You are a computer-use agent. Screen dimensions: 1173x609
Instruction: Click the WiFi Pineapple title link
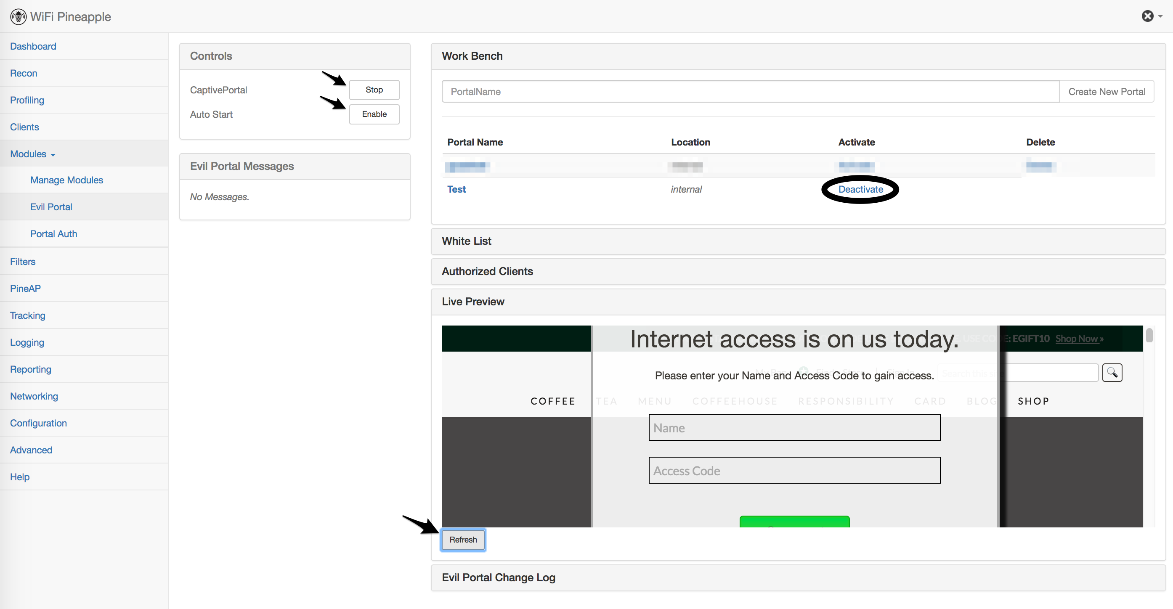coord(71,17)
